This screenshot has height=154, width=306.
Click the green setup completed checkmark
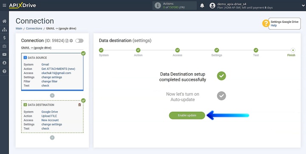(x=221, y=76)
